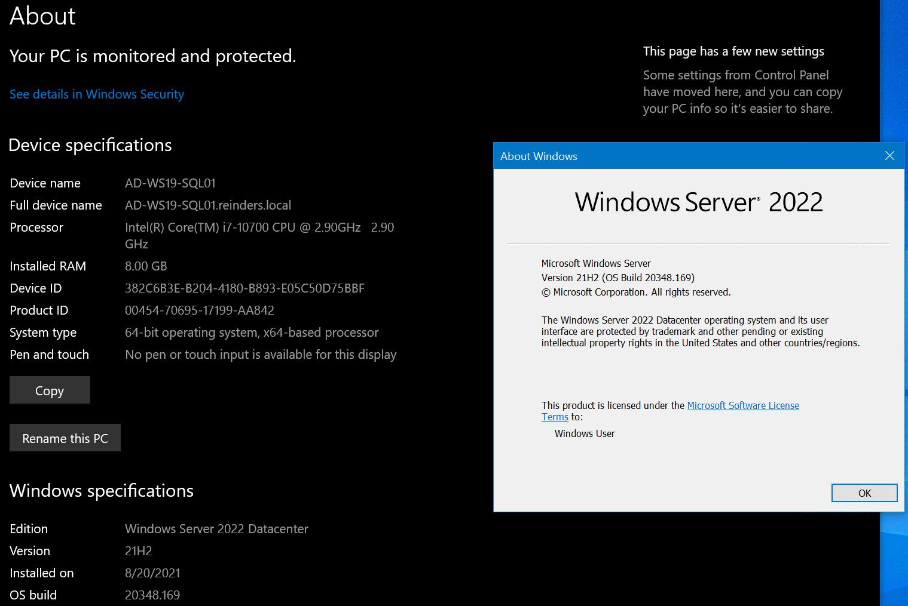Viewport: 908px width, 606px height.
Task: Click the Device specifications heading
Action: coord(90,145)
